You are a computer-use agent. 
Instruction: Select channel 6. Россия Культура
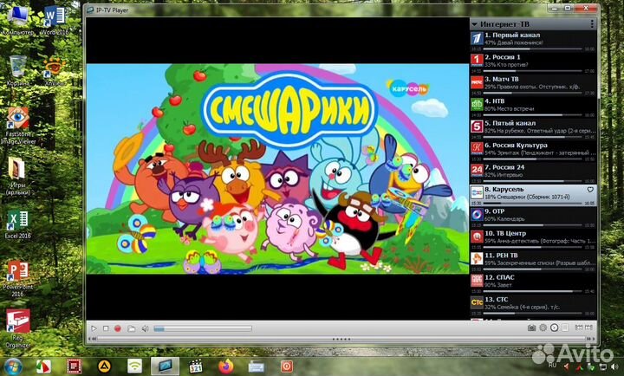(x=533, y=152)
